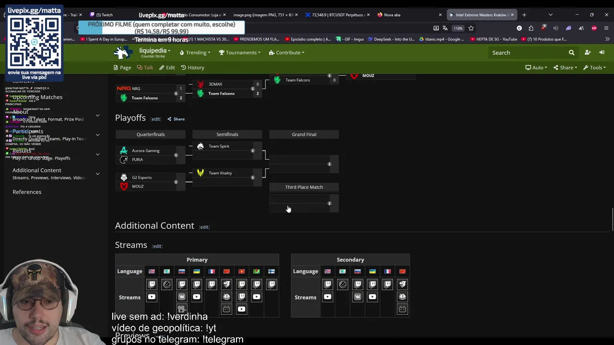Viewport: 614px width, 345px height.
Task: Open the page History tab
Action: tap(192, 68)
